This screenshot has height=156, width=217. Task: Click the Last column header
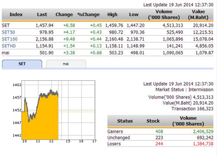[42, 14]
